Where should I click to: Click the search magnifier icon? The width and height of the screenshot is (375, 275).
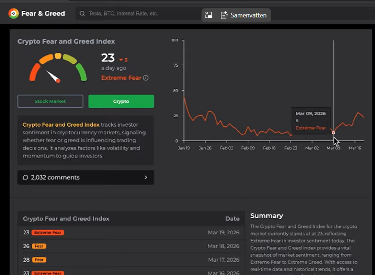(82, 14)
